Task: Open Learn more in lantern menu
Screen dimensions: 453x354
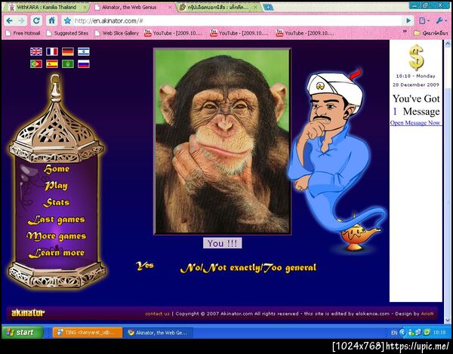Action: coord(57,253)
